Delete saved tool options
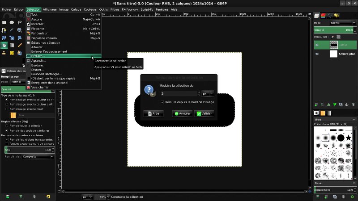This screenshot has width=358, height=201. 34,197
